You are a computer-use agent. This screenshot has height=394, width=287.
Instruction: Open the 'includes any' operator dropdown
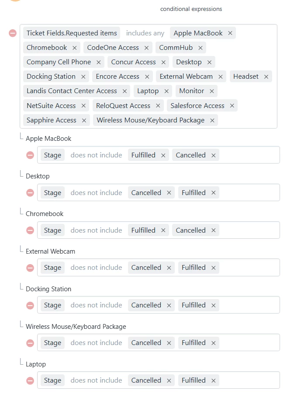[145, 33]
